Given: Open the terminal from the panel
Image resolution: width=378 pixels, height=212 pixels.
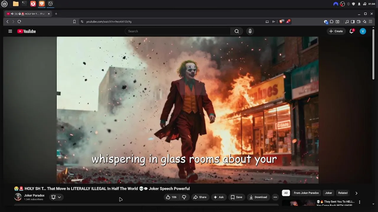Looking at the screenshot, I should [x=24, y=4].
